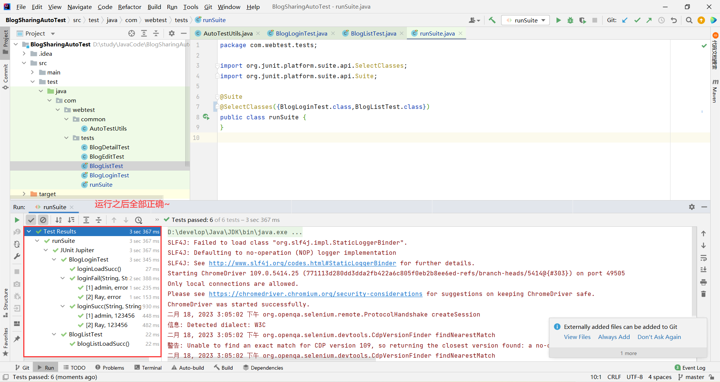Open the Tools menu
Screen dimensions: 720x382
[190, 7]
